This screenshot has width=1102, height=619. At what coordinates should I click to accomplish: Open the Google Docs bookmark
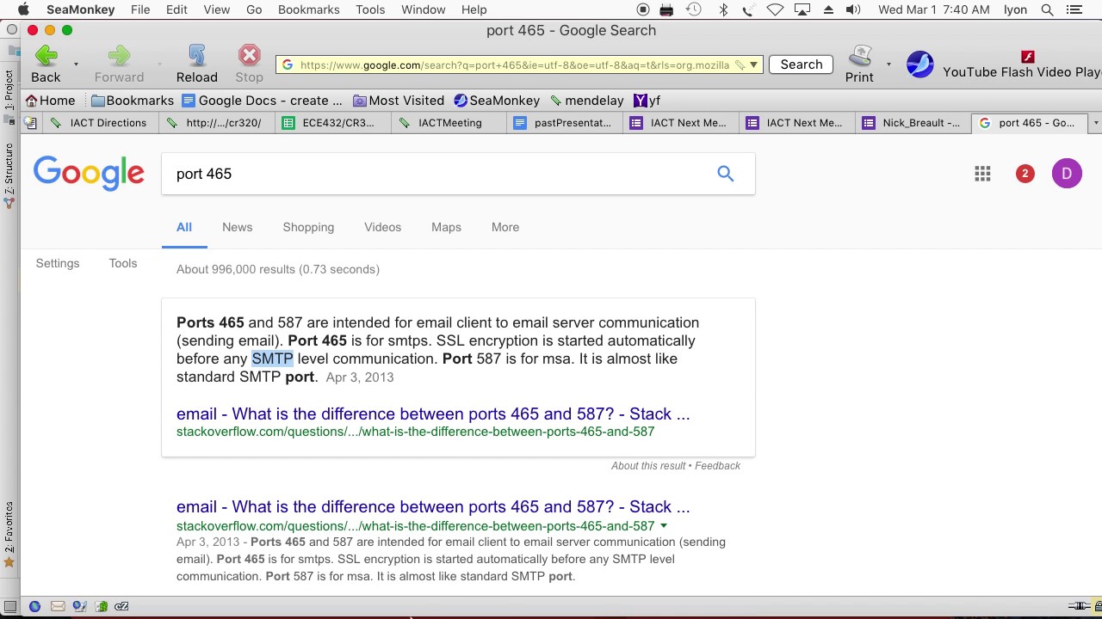click(x=263, y=101)
